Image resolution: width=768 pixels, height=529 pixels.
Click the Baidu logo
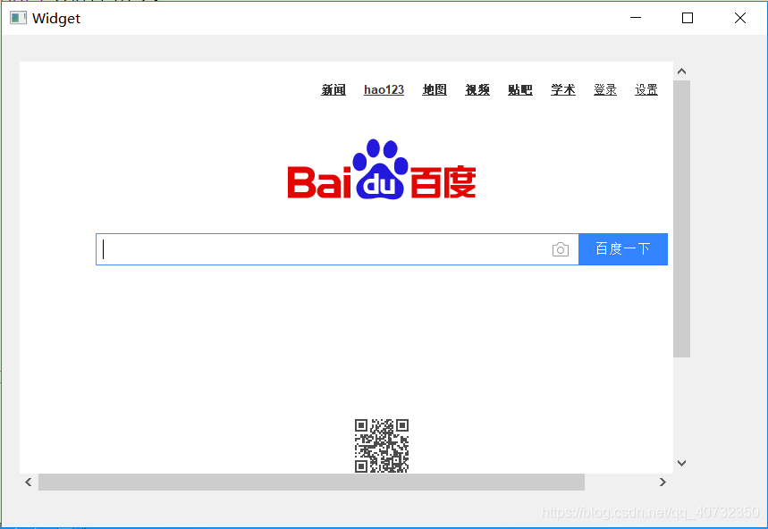382,169
